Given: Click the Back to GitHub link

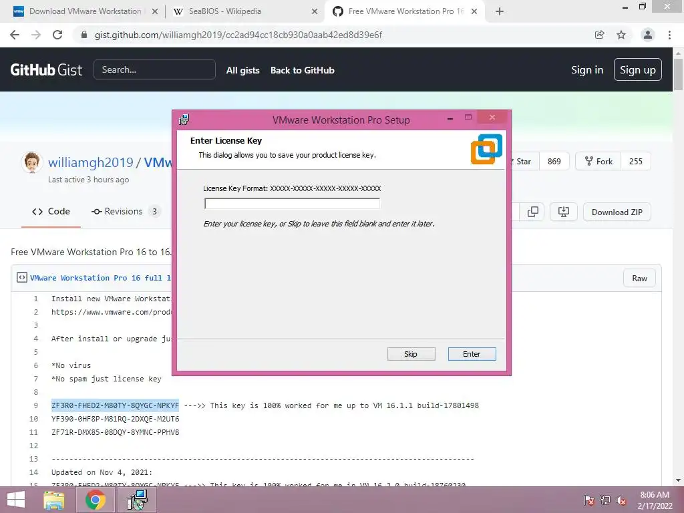Looking at the screenshot, I should pyautogui.click(x=303, y=70).
